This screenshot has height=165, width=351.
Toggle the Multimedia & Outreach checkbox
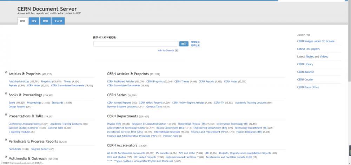(6, 157)
